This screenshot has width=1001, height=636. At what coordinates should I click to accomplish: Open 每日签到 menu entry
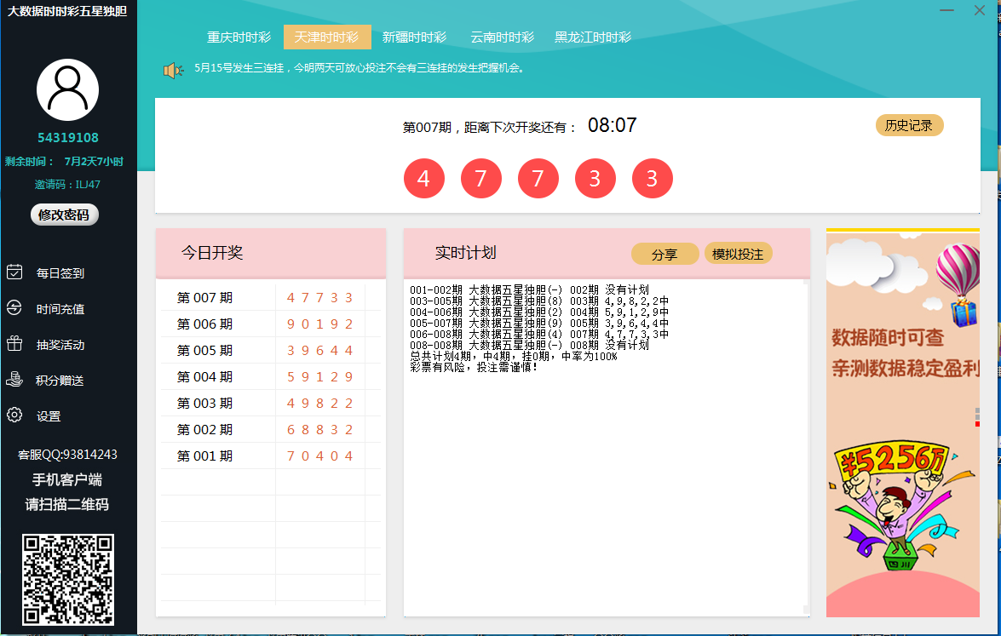pos(60,273)
